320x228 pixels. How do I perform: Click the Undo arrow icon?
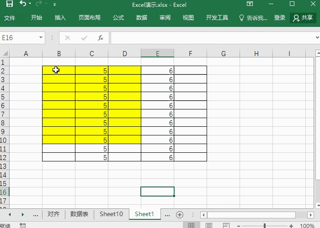point(23,4)
